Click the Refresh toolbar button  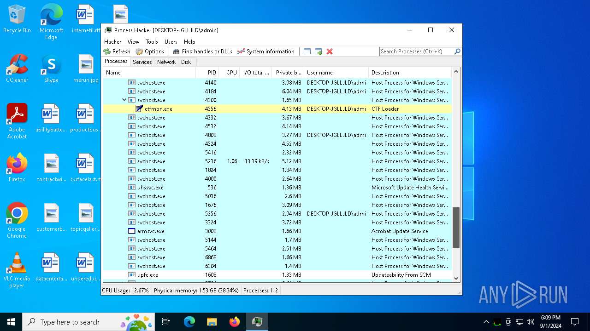pos(117,51)
